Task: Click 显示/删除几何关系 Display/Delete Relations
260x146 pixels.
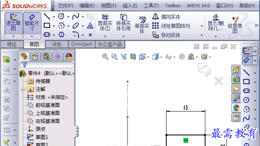Action: point(216,23)
